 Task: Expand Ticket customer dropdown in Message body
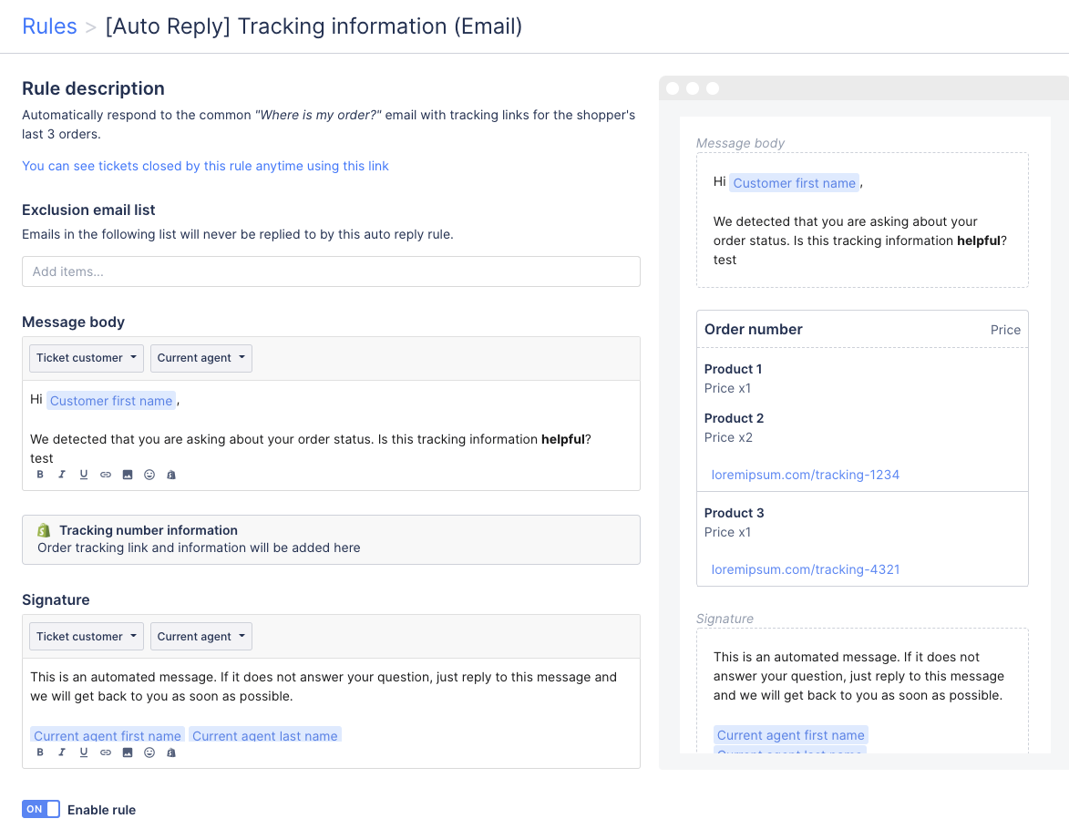(x=87, y=358)
